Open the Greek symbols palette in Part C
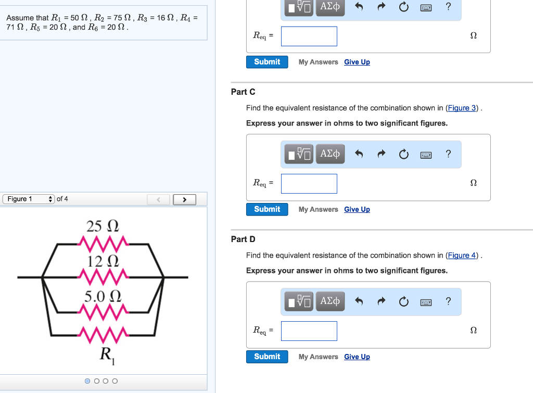This screenshot has width=533, height=393. (x=330, y=154)
